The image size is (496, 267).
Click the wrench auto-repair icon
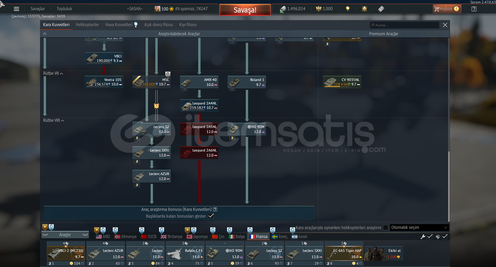(x=423, y=237)
